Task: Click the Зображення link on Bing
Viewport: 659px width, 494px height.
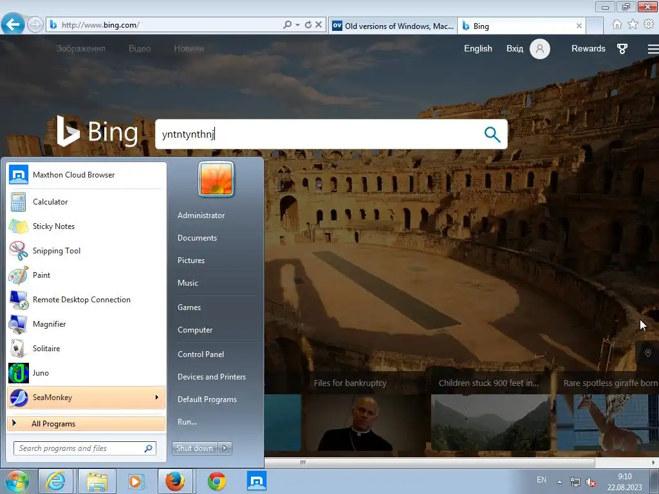Action: point(80,49)
